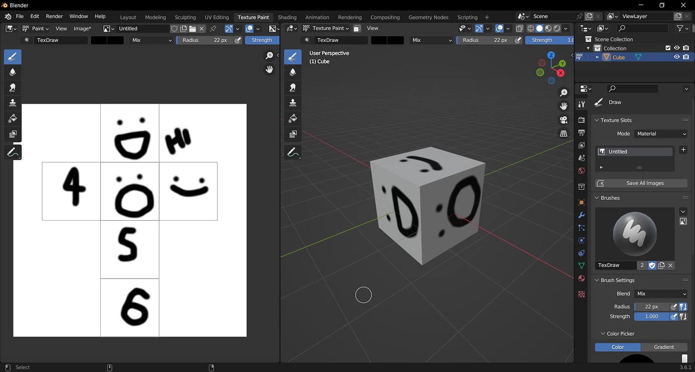
Task: Click the Strength slider in Brush Settings
Action: tap(652, 317)
